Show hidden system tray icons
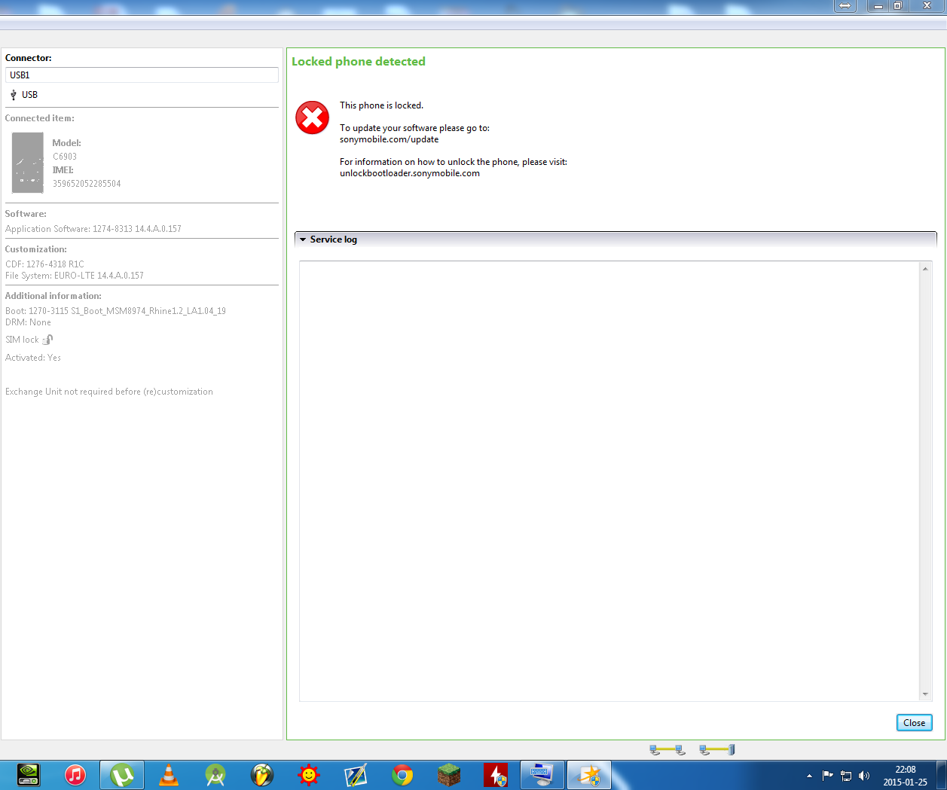 [809, 776]
